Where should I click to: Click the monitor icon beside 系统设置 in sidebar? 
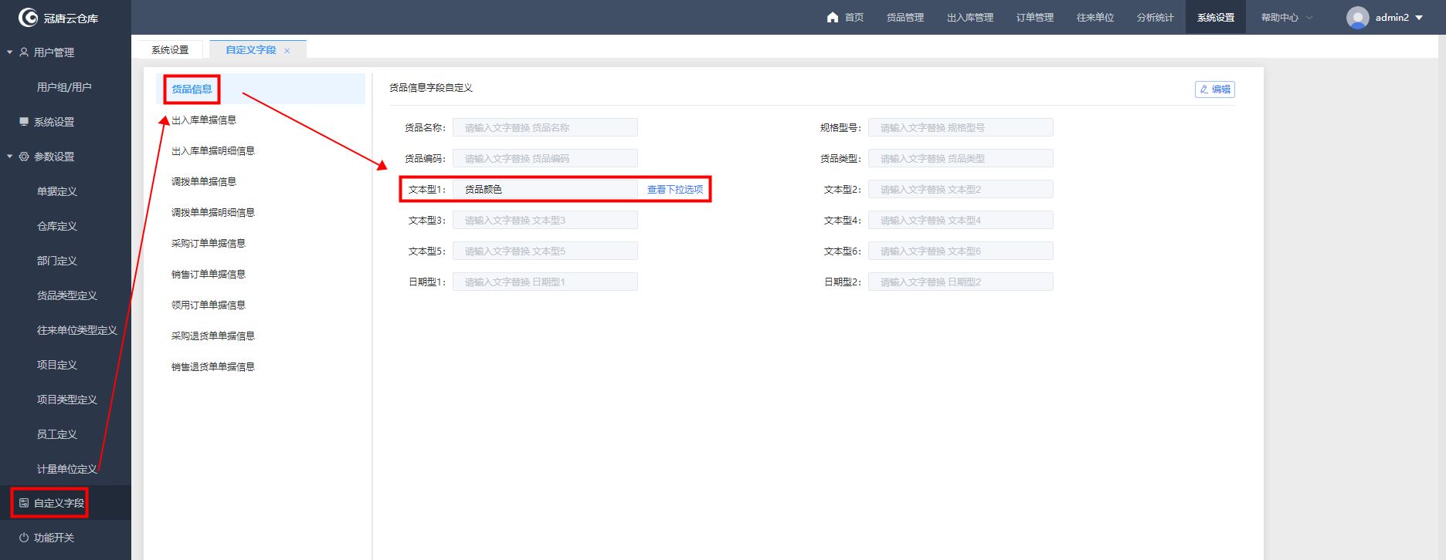pyautogui.click(x=24, y=122)
